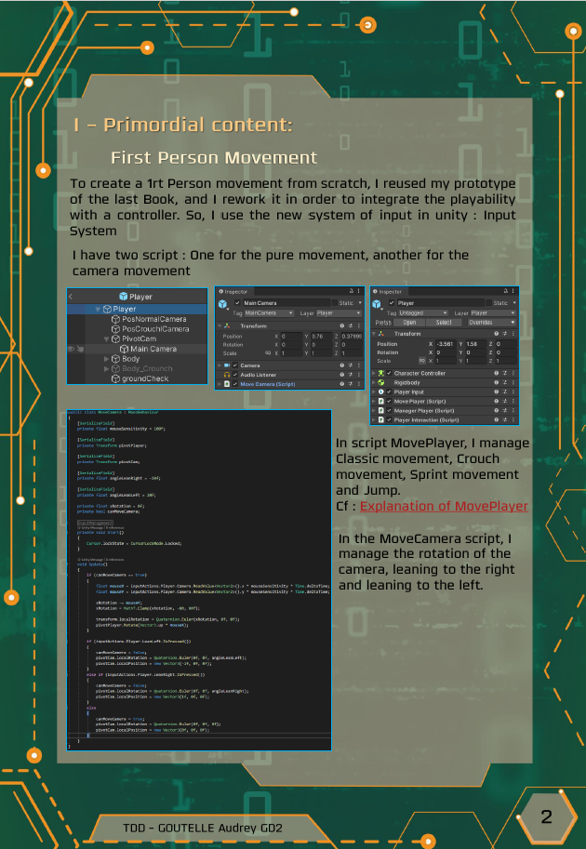
Task: Click the Main Camera name field
Action: coord(287,303)
